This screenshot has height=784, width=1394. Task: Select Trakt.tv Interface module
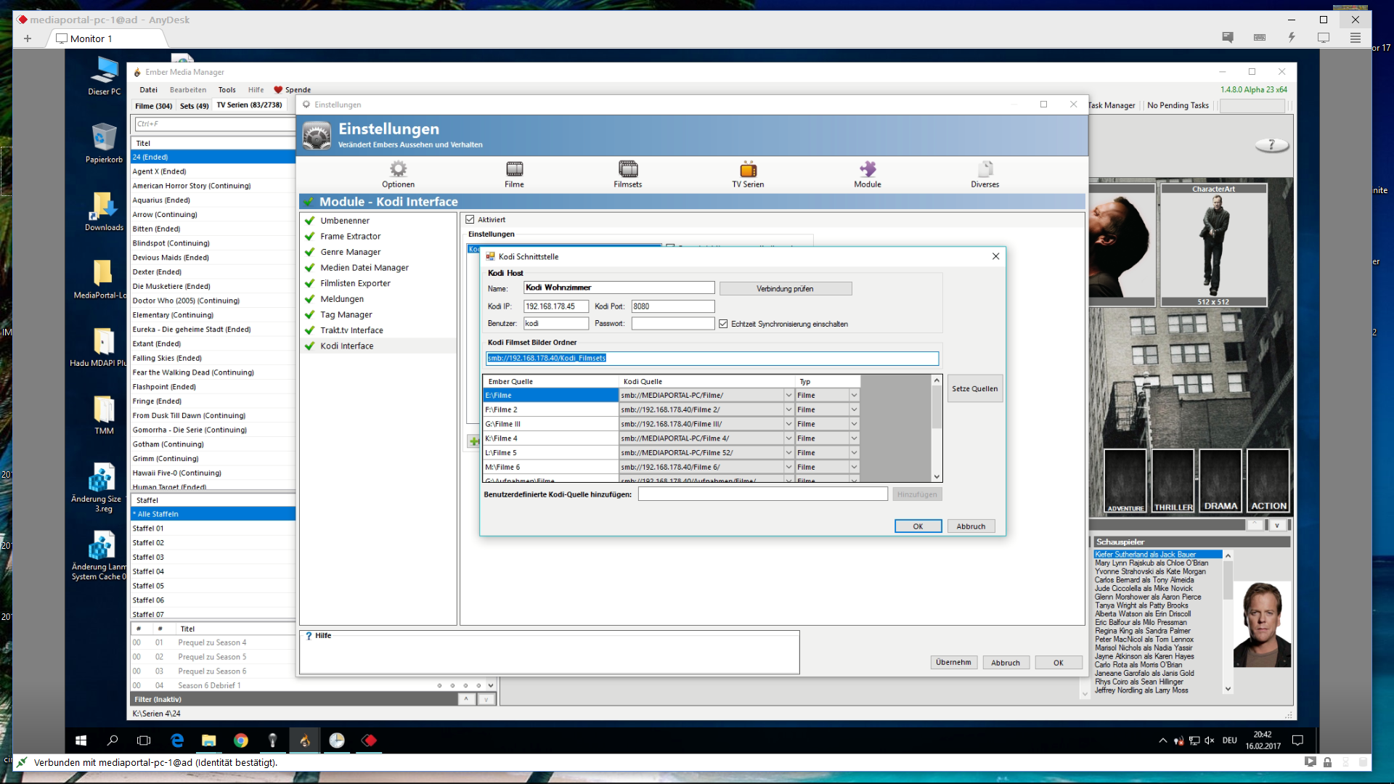click(x=351, y=330)
